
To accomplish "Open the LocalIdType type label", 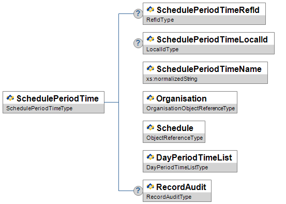I will (162, 49).
